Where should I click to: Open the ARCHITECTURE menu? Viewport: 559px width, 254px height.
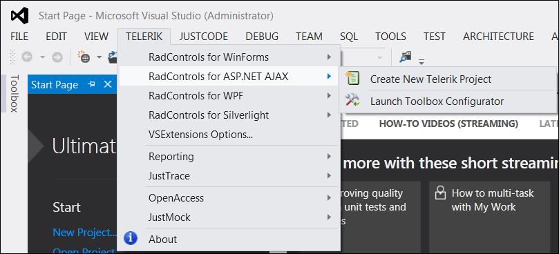point(498,37)
